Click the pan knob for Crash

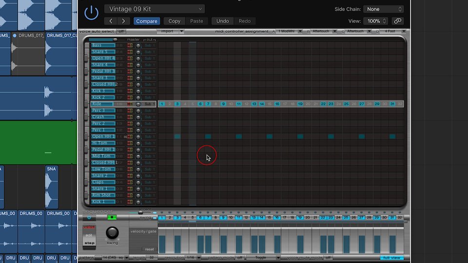click(x=138, y=117)
